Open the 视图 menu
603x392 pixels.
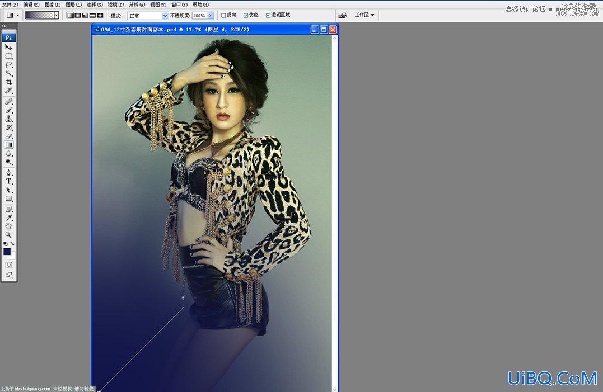pos(158,4)
